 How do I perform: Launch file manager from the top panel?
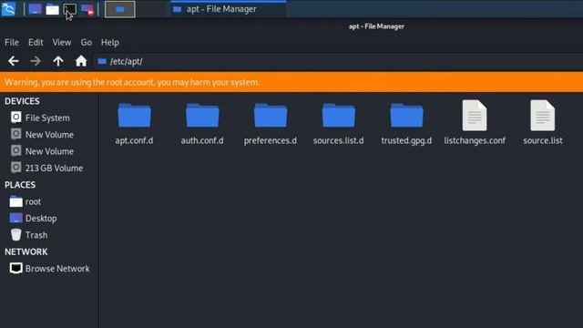click(52, 9)
